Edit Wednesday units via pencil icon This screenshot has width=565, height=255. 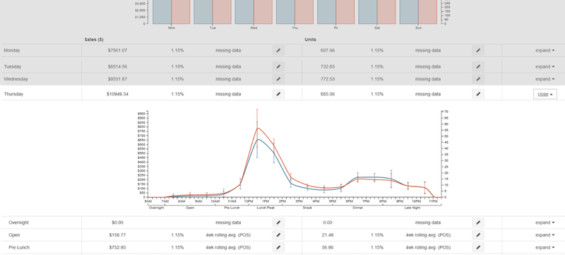tap(478, 79)
